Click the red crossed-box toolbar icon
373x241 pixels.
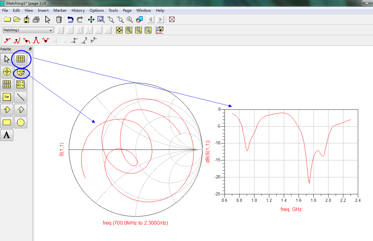click(x=172, y=19)
